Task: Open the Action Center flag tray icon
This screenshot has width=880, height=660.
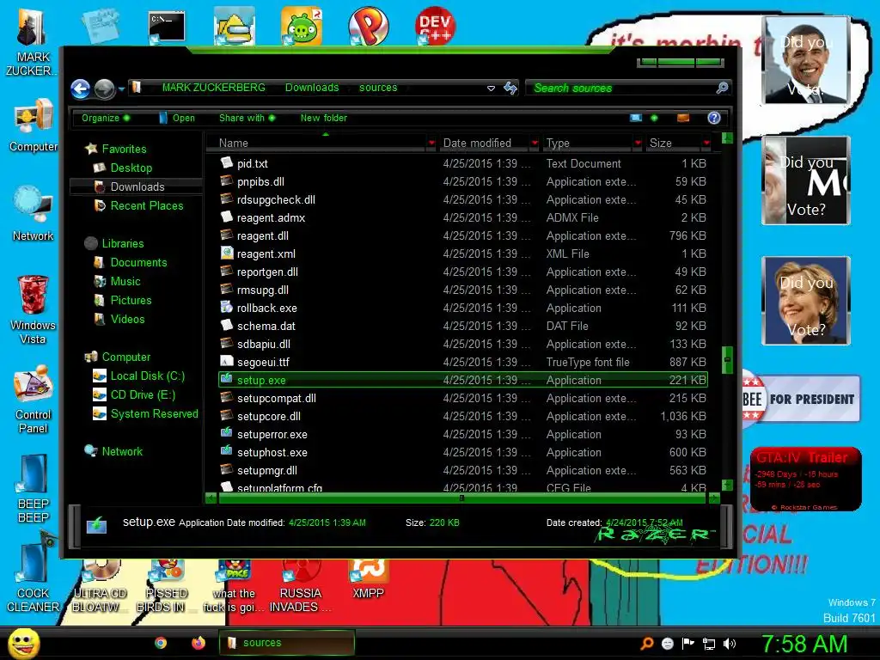Action: tap(688, 644)
